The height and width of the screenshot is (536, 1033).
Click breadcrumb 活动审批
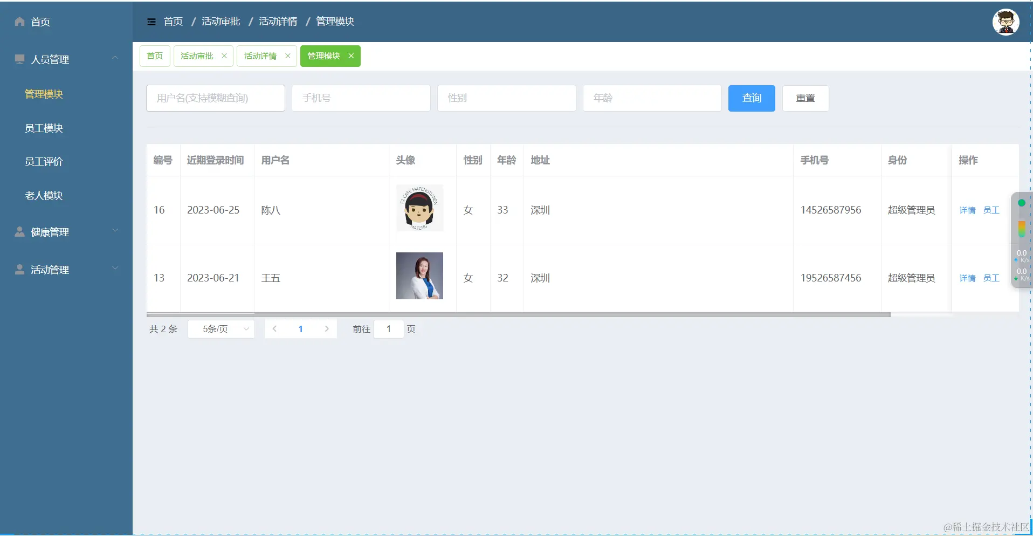point(221,22)
